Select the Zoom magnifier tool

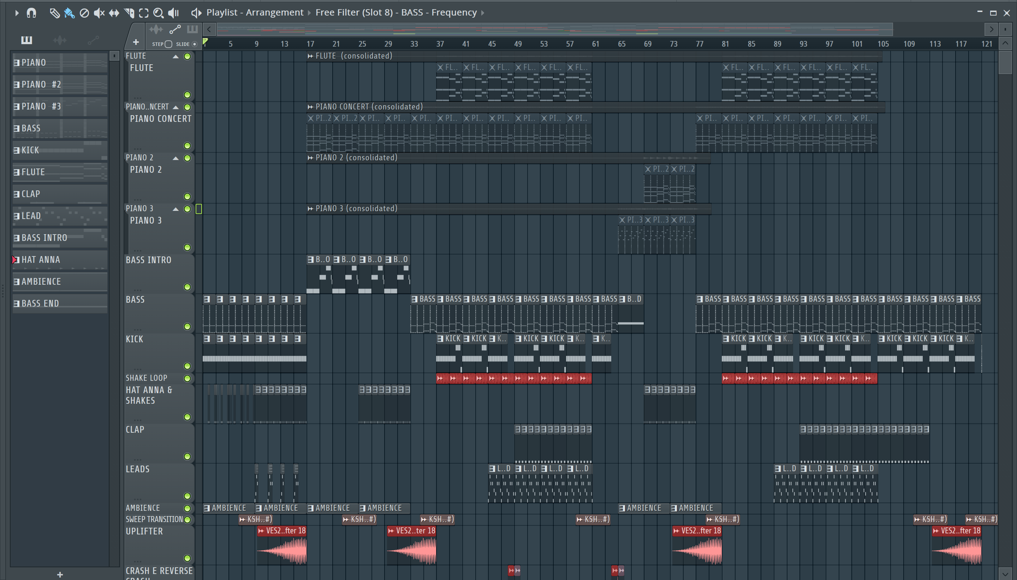tap(158, 13)
